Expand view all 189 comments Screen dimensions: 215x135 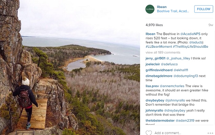pyautogui.click(x=163, y=53)
